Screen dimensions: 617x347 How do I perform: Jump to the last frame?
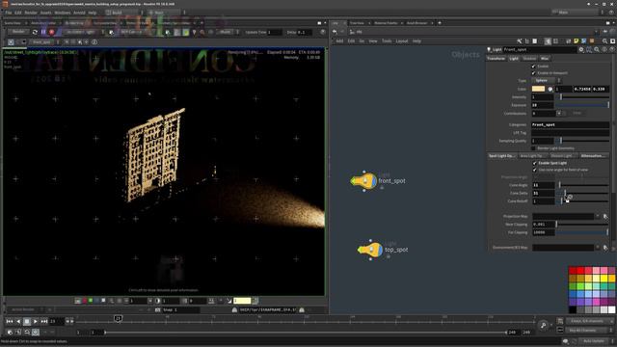44,321
